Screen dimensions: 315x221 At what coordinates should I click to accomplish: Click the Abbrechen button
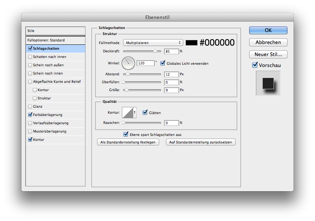[x=268, y=42]
